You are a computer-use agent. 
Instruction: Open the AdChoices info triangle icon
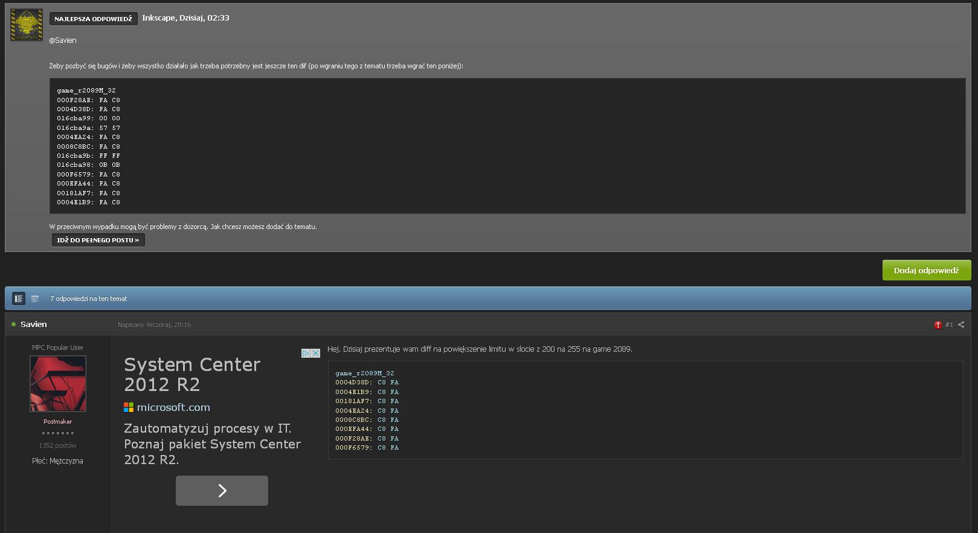point(306,353)
